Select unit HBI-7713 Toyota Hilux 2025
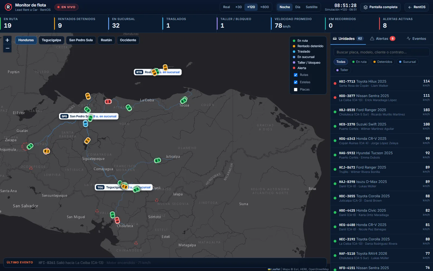Viewport: 433px width, 271px height. (382, 83)
